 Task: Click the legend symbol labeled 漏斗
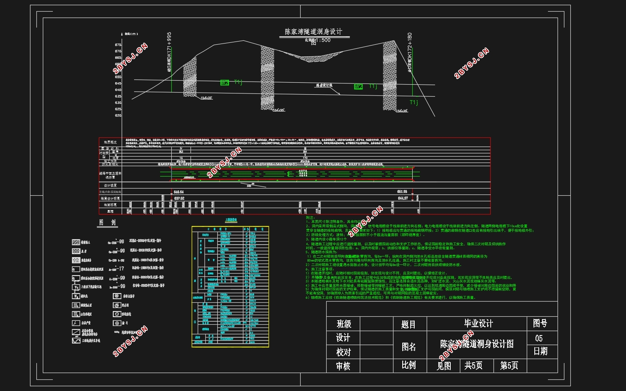[x=117, y=323]
